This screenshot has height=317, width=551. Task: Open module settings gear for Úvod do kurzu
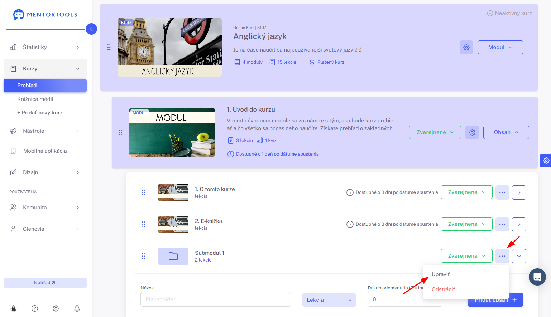(472, 132)
